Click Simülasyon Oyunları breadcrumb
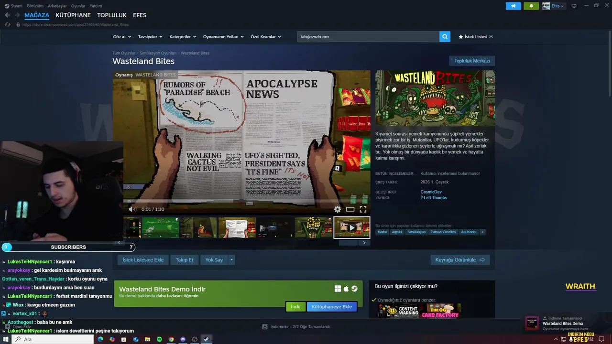Viewport: 612px width, 344px height. coord(158,53)
